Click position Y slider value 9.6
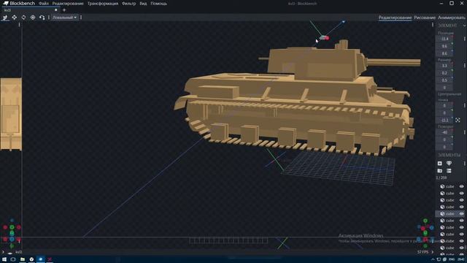Viewport: 467px width, 263px height. pos(444,46)
